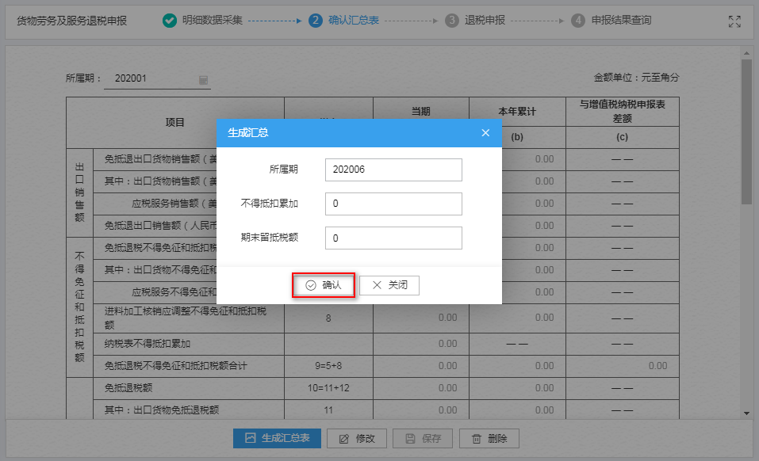This screenshot has height=461, width=759.
Task: Click the row 纳税表不得抵扣累加
Action: 385,344
